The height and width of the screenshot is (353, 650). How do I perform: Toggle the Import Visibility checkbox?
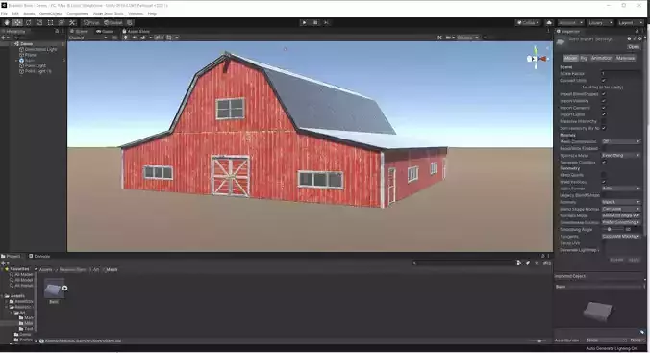click(604, 101)
